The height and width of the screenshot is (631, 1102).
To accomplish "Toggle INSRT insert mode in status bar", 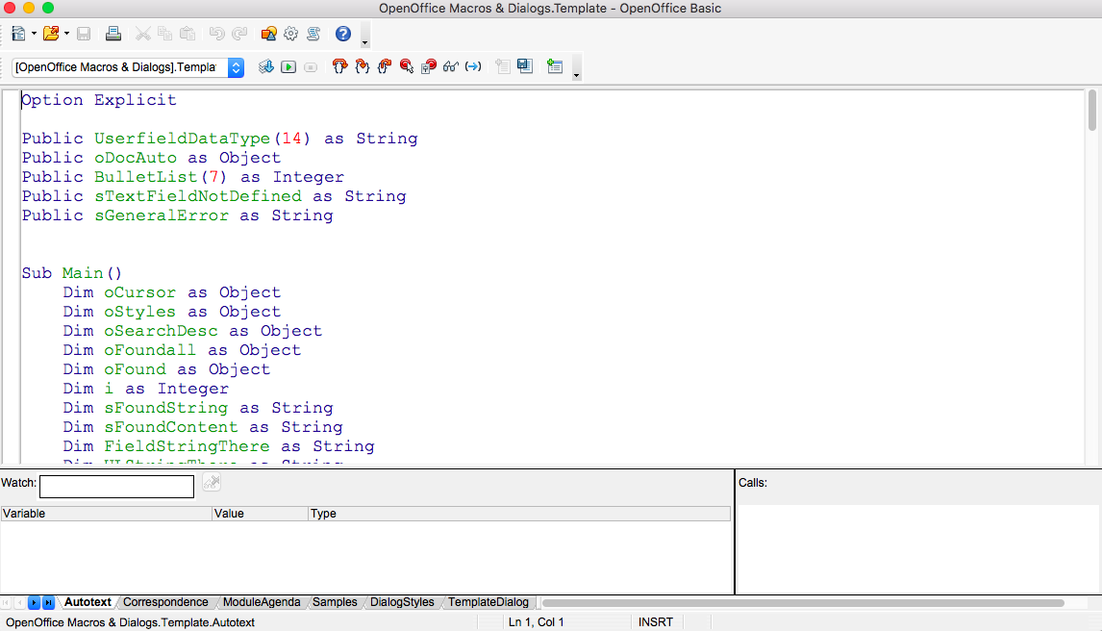I will [657, 622].
